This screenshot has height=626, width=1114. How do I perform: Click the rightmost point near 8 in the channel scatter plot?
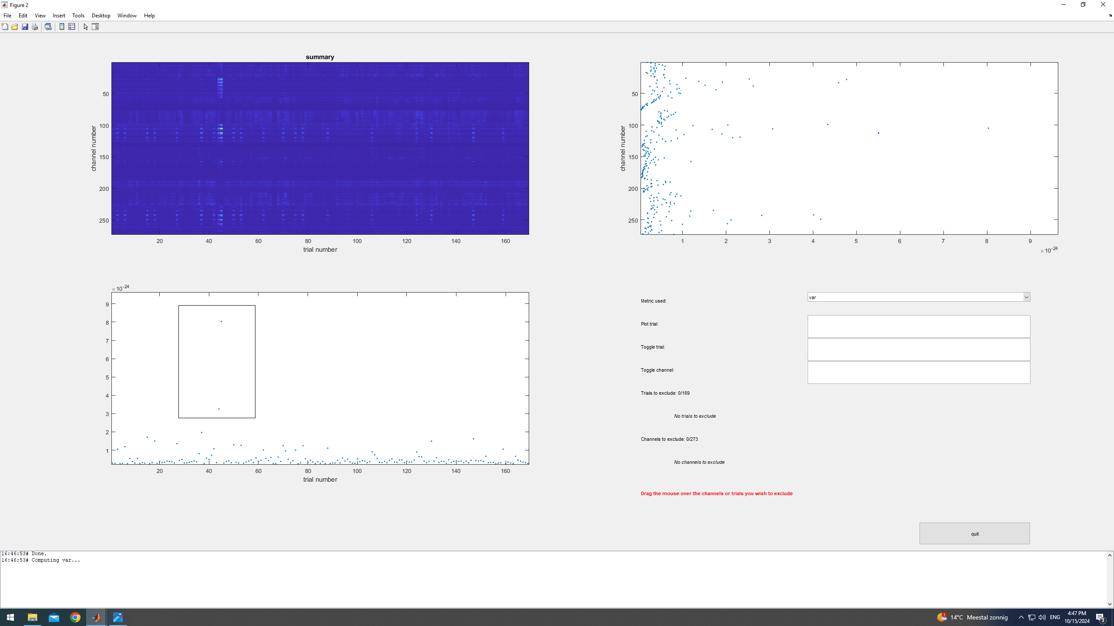pos(988,128)
